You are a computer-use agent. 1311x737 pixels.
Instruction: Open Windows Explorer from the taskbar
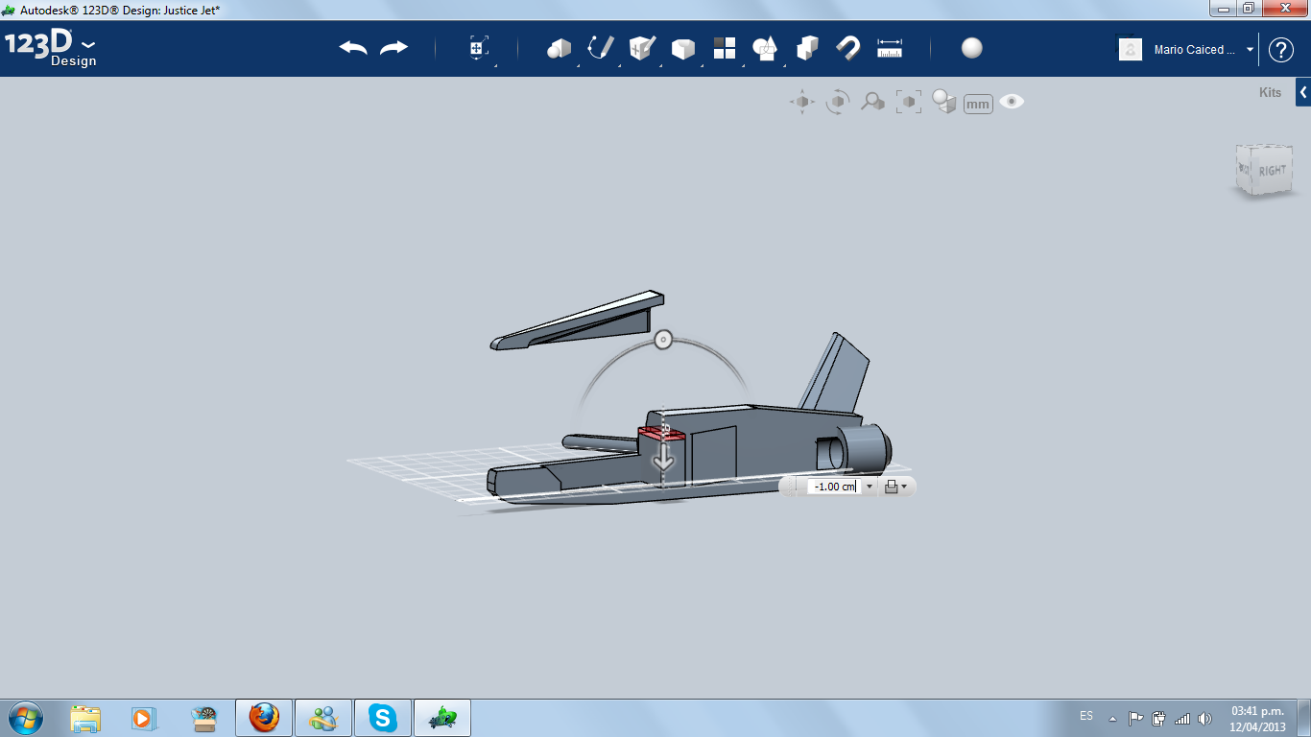[85, 718]
